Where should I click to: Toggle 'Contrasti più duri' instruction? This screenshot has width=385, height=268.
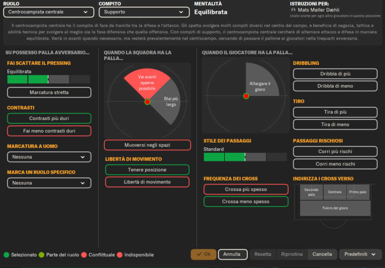(x=49, y=118)
